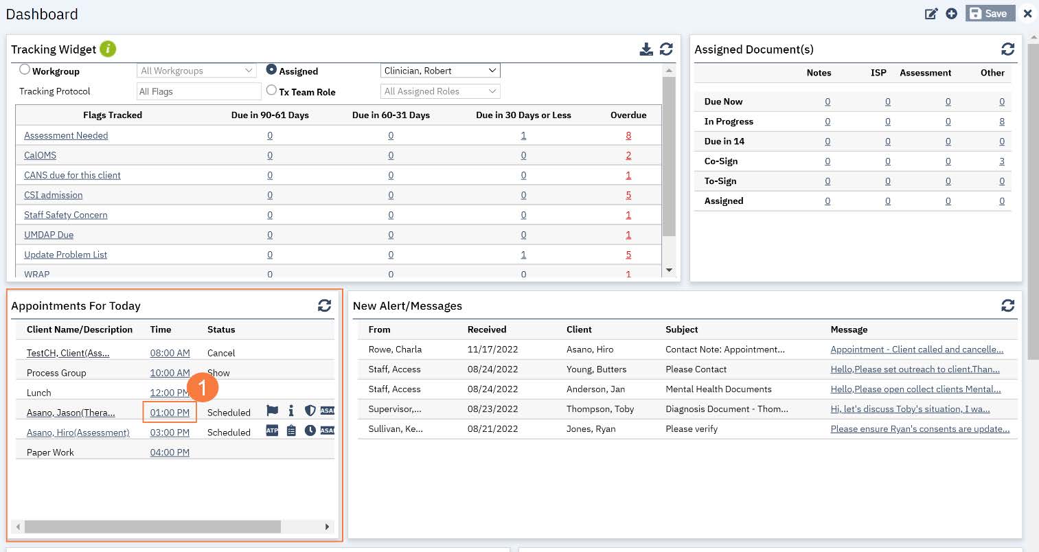This screenshot has width=1039, height=552.
Task: Select the Assigned radio button
Action: (x=271, y=70)
